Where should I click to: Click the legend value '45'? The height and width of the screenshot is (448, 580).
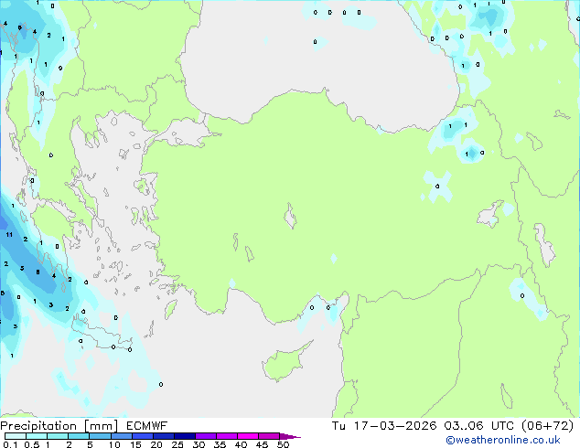pos(262,444)
